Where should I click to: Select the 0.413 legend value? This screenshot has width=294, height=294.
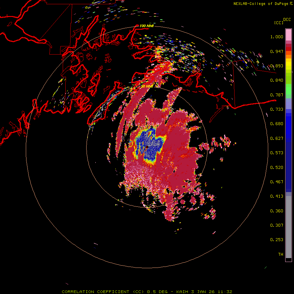(x=277, y=196)
